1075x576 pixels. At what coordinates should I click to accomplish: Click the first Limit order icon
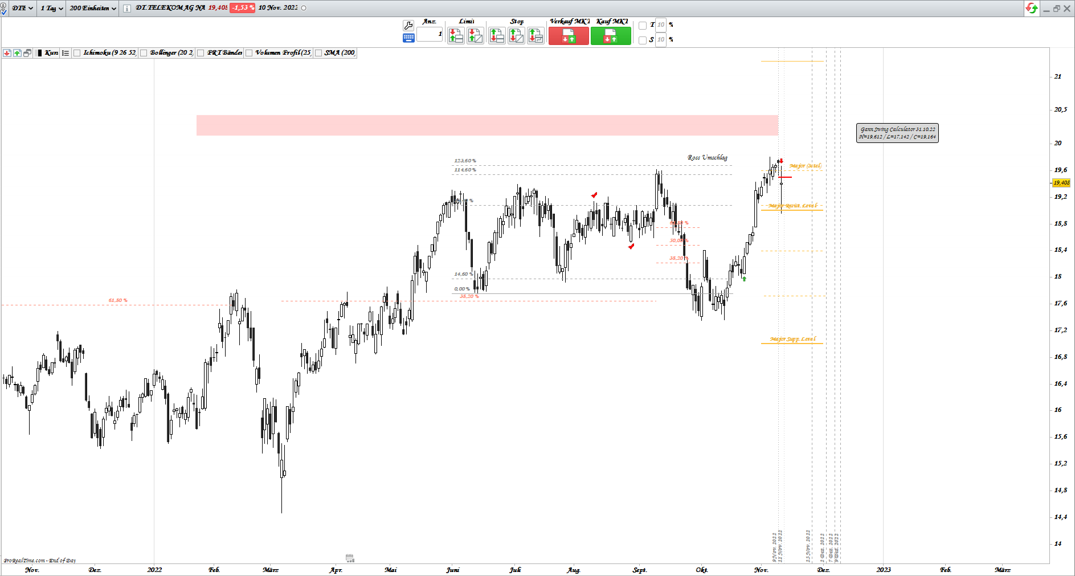pyautogui.click(x=456, y=36)
